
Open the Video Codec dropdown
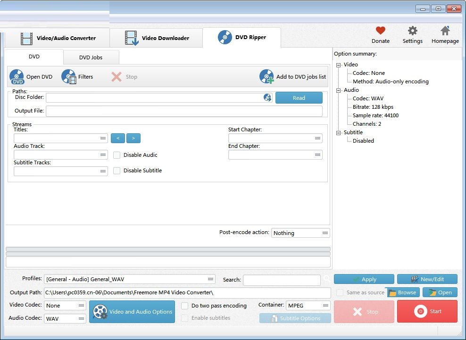[x=65, y=305]
